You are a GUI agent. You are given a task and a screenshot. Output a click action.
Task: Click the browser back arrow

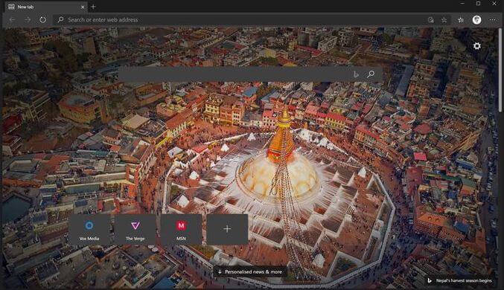click(12, 19)
